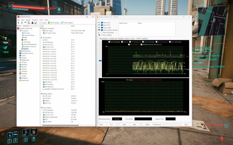Uncheck Stress cache checkbox
The width and height of the screenshot is (233, 145).
click(102, 27)
